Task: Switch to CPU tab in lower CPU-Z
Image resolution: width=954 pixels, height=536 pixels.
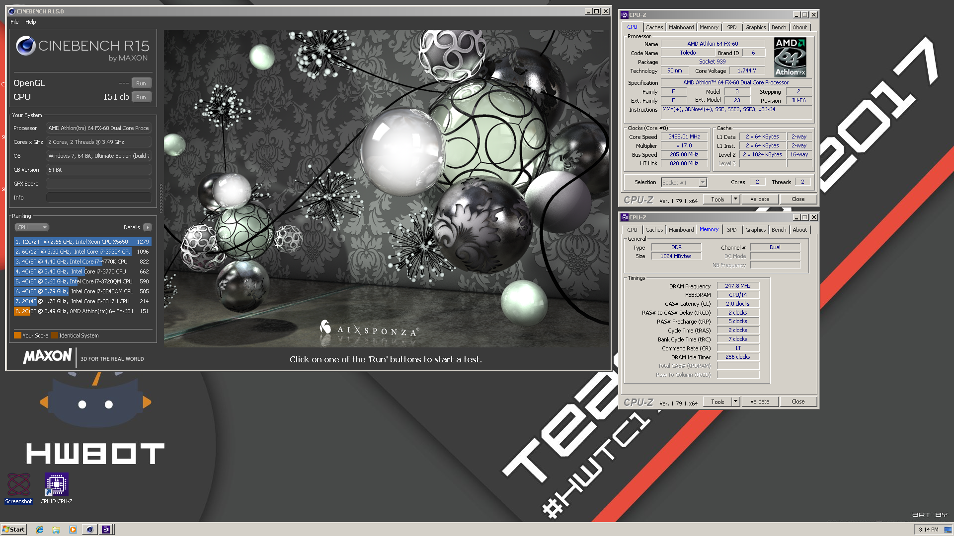Action: pos(632,230)
